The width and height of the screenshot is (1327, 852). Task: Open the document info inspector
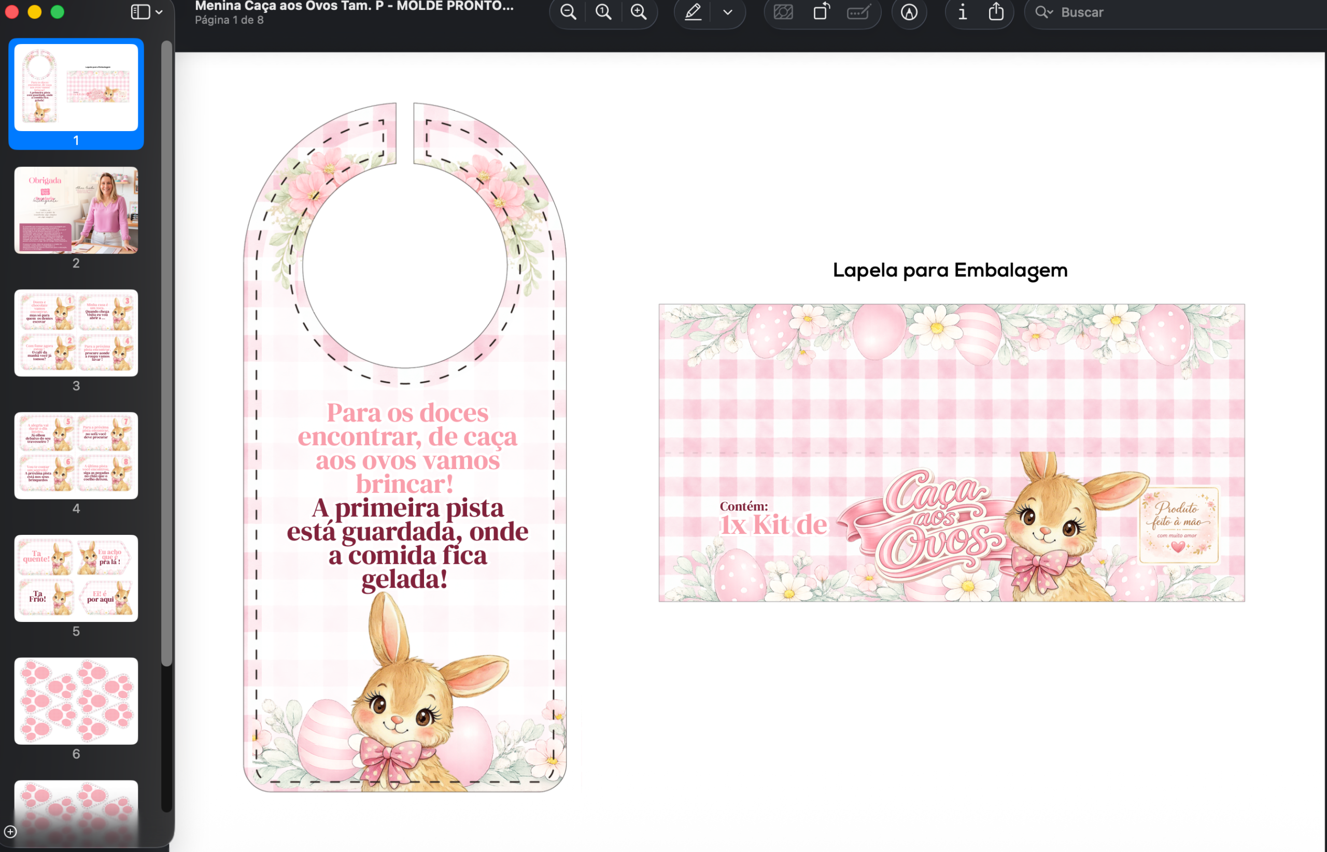(962, 12)
